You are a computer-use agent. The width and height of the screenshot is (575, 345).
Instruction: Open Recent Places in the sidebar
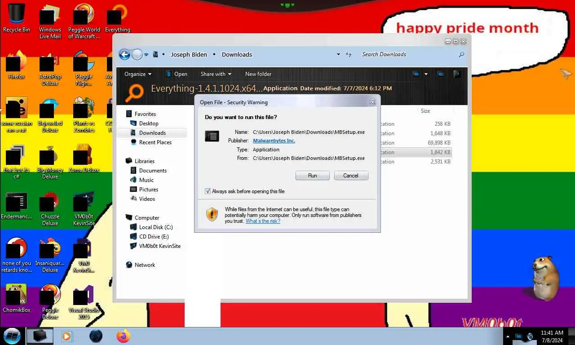click(155, 142)
